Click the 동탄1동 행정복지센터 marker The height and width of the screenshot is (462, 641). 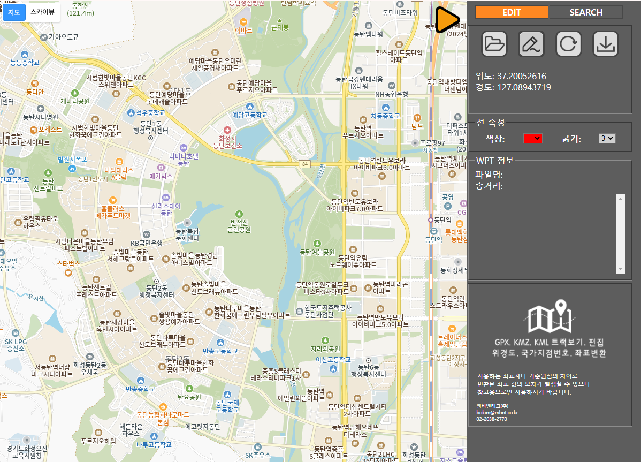click(x=150, y=138)
